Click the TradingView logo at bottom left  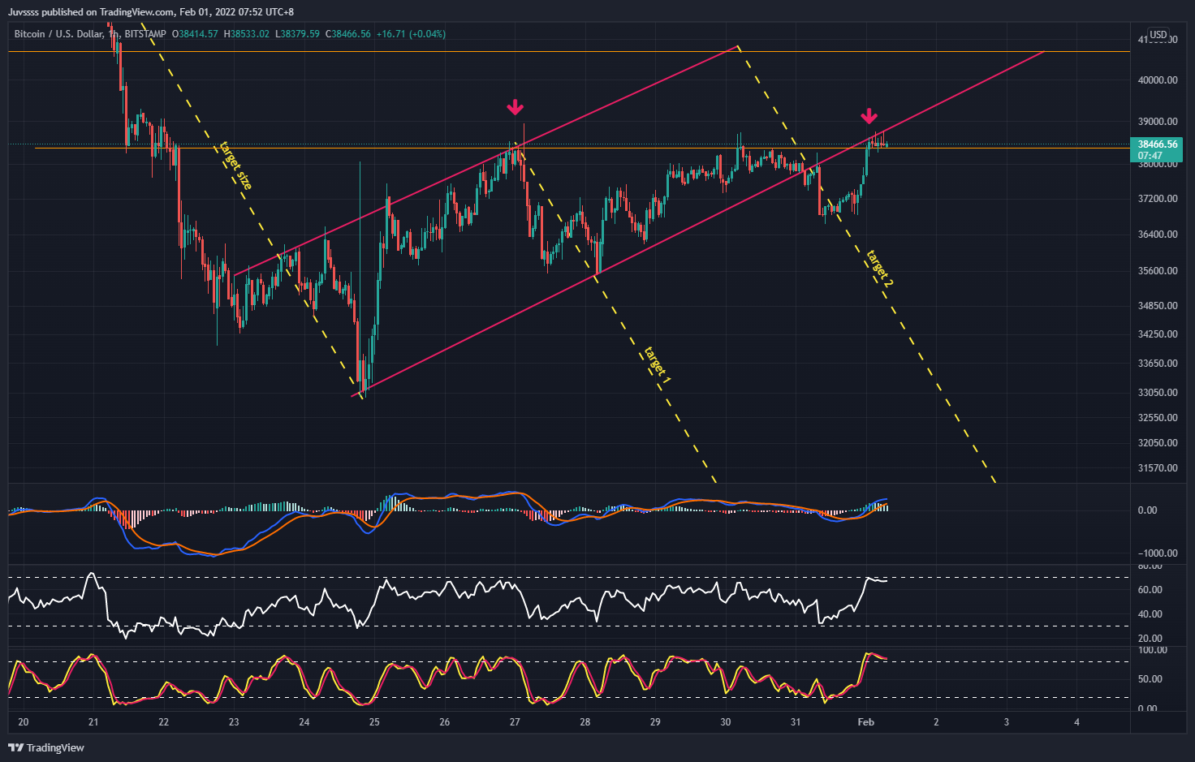[x=46, y=747]
